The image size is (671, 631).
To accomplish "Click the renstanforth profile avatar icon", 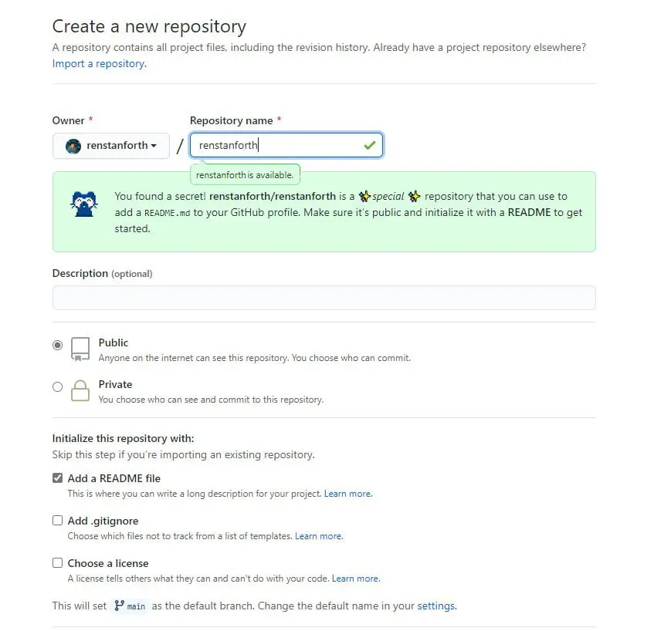I will [73, 145].
